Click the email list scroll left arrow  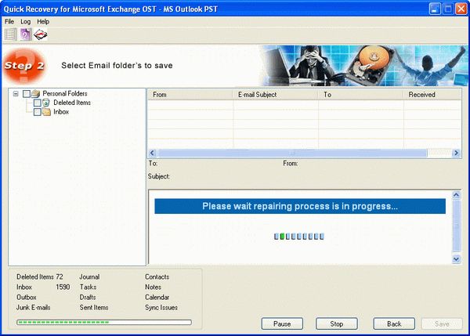click(x=152, y=154)
